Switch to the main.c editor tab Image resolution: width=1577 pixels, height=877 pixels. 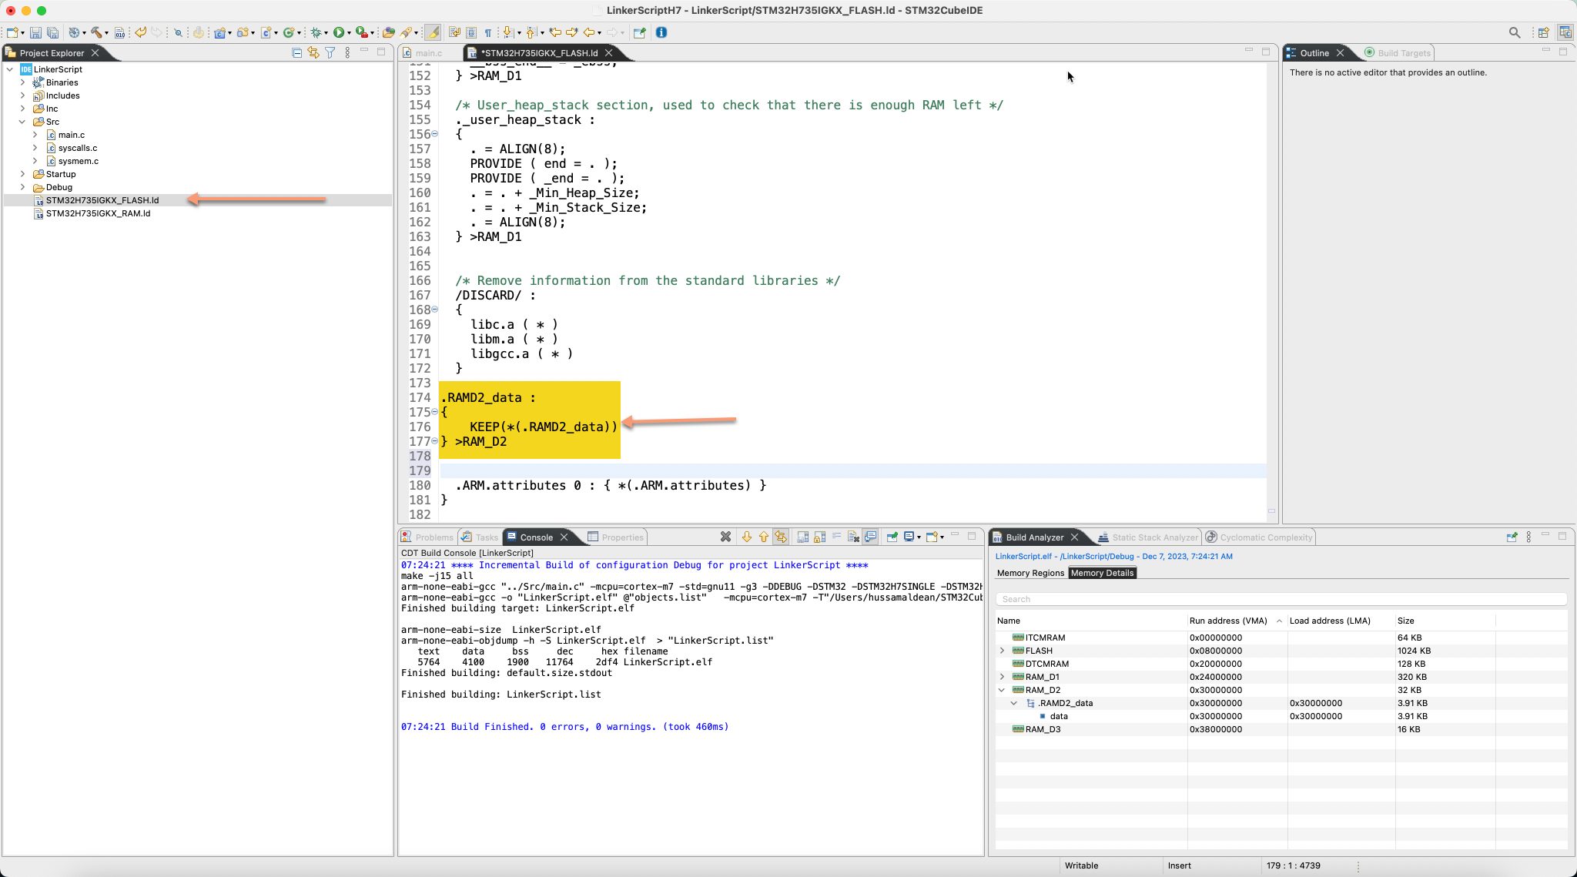(x=428, y=53)
